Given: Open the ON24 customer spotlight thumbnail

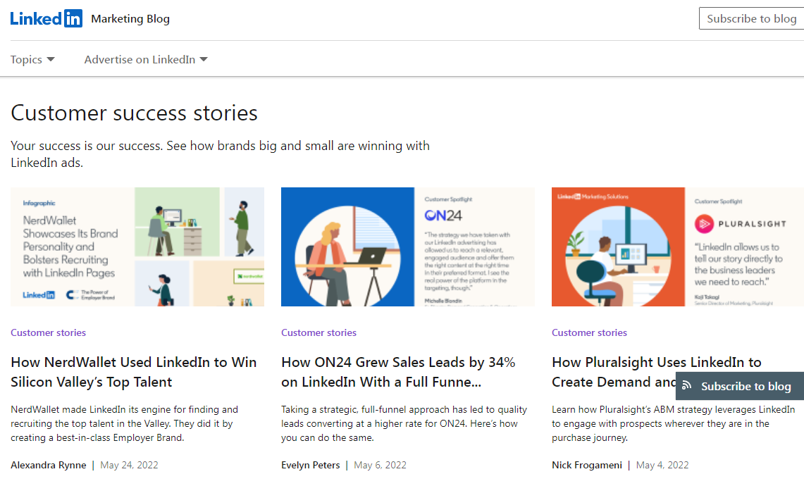Looking at the screenshot, I should tap(407, 247).
